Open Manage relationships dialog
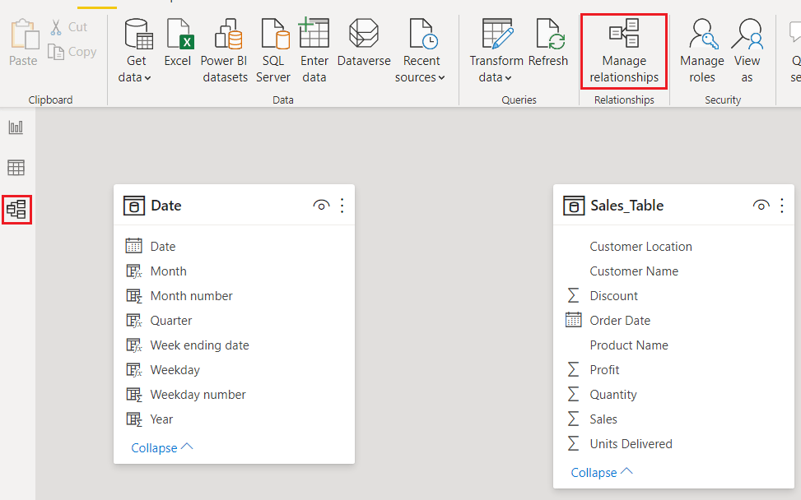801x500 pixels. point(624,51)
